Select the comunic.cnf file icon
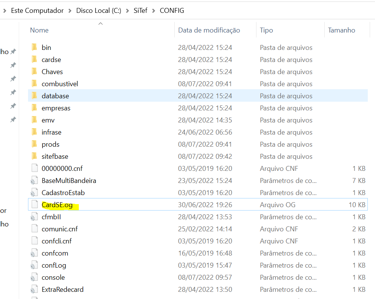375x299 pixels. [35, 229]
